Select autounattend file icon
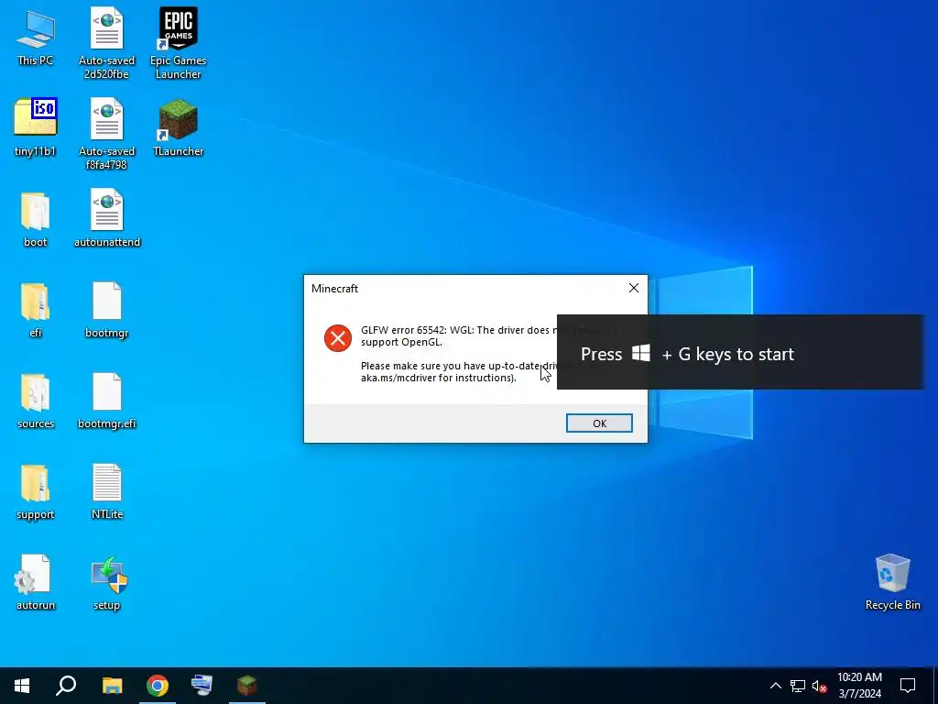This screenshot has width=938, height=704. 107,218
